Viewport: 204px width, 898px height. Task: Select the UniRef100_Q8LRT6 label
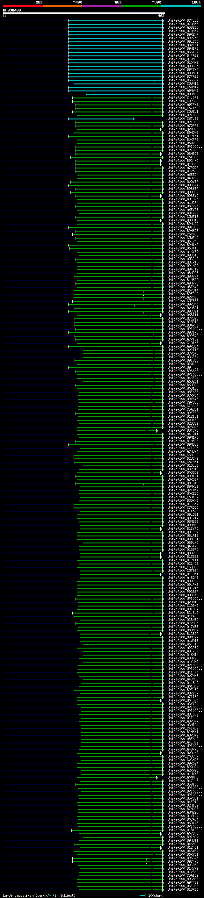click(x=183, y=262)
